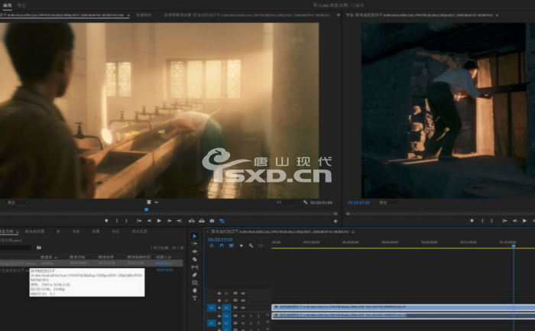Mark Out point in Program monitor
The image size is (535, 331).
click(491, 221)
